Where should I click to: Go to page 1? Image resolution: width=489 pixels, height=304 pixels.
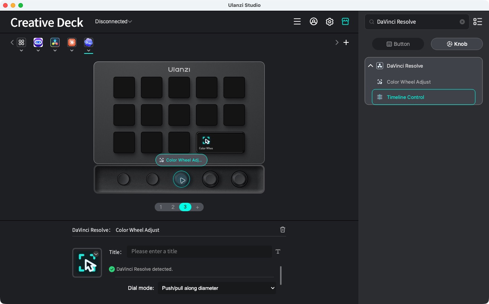pyautogui.click(x=161, y=207)
